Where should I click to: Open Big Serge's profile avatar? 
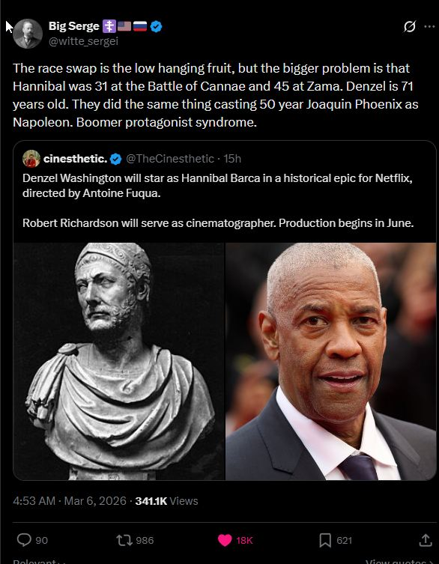(x=28, y=34)
